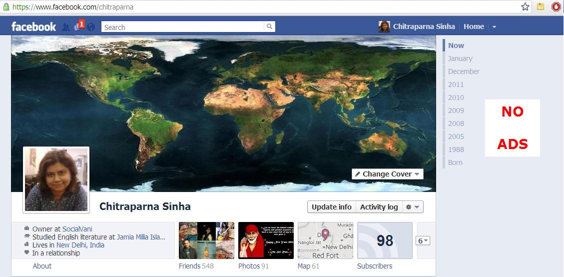The height and width of the screenshot is (277, 564).
Task: Jump to January on timeline
Action: 460,58
